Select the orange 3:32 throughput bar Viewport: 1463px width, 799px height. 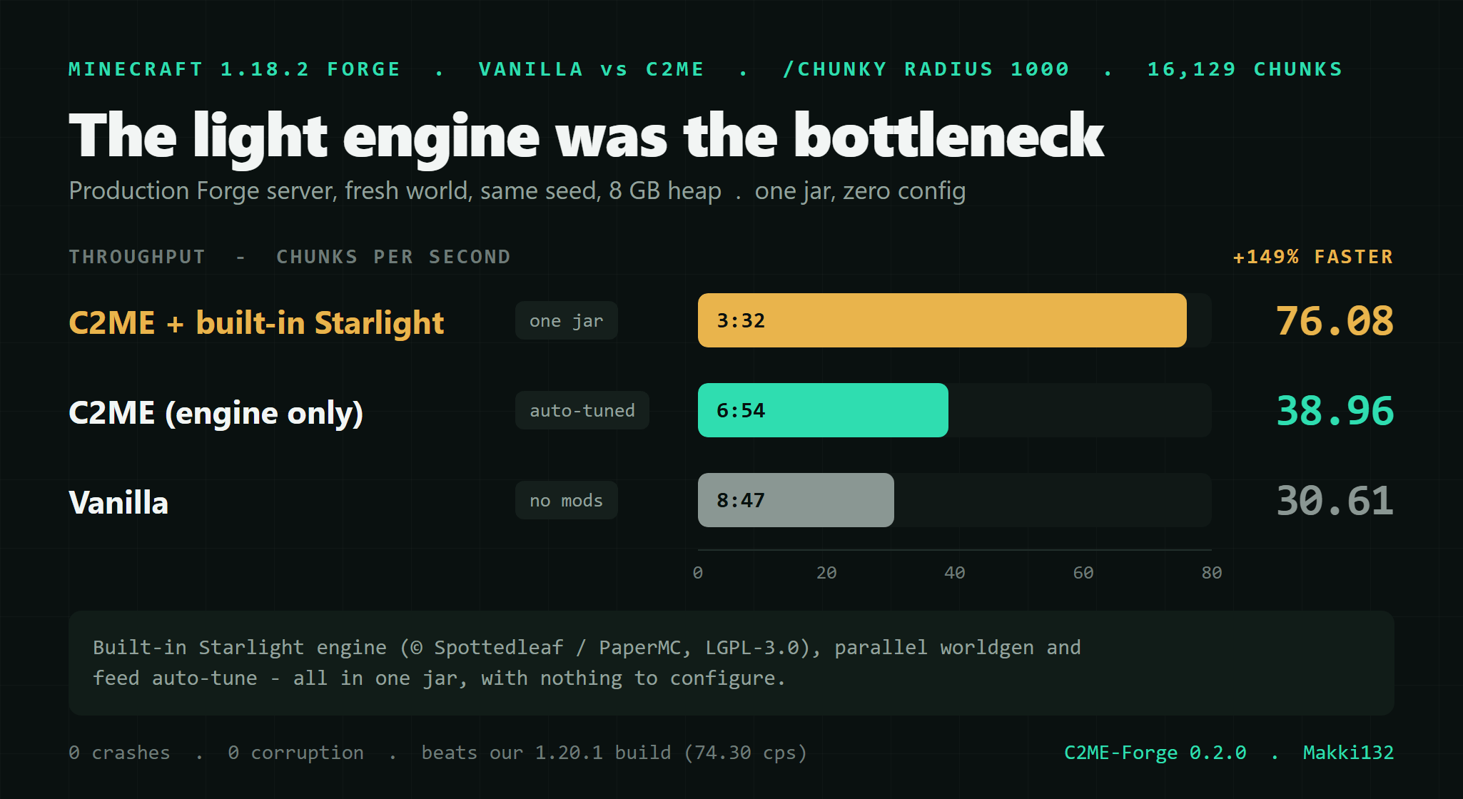[942, 320]
